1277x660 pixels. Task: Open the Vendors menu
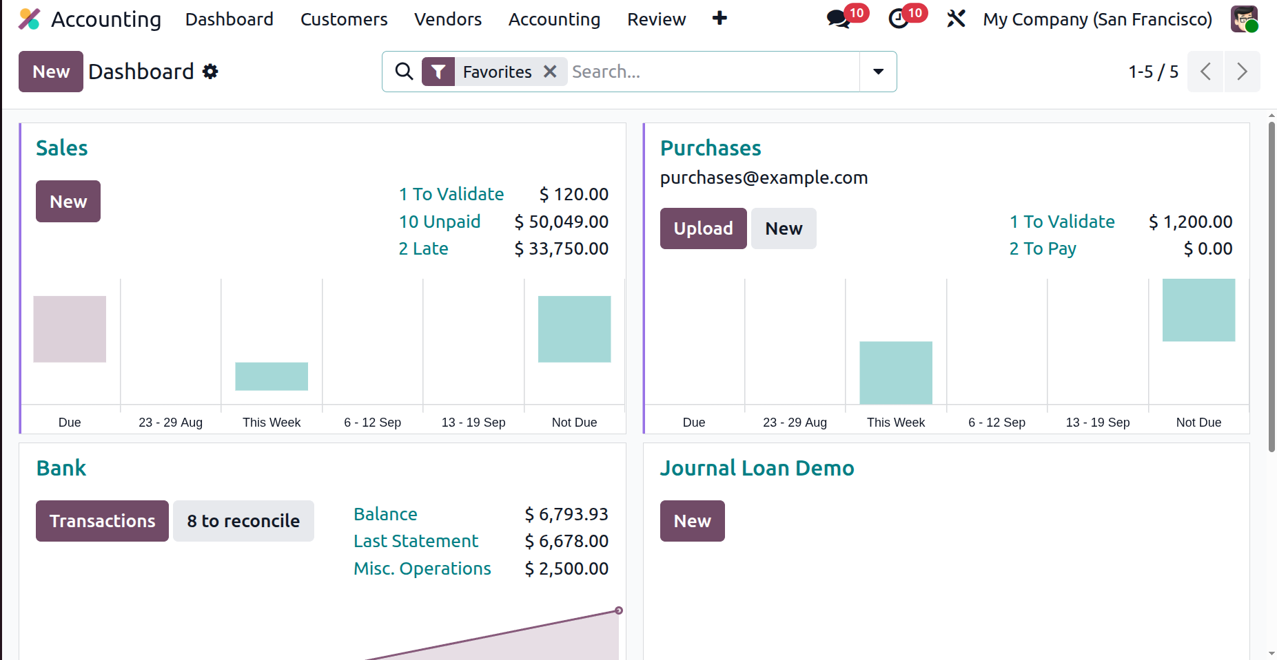coord(448,19)
